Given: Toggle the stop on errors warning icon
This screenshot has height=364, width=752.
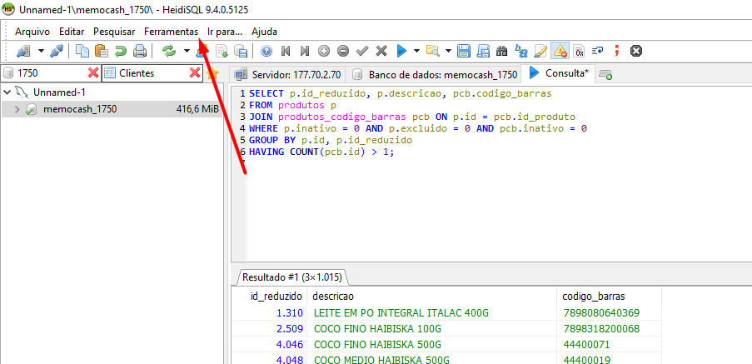Looking at the screenshot, I should click(560, 51).
